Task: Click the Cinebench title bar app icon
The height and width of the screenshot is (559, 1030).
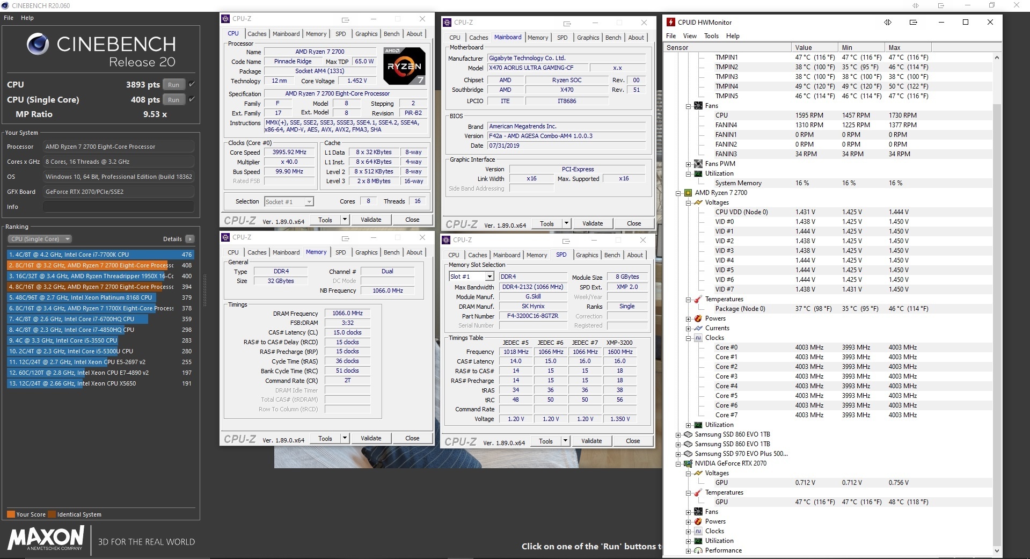Action: click(x=5, y=5)
